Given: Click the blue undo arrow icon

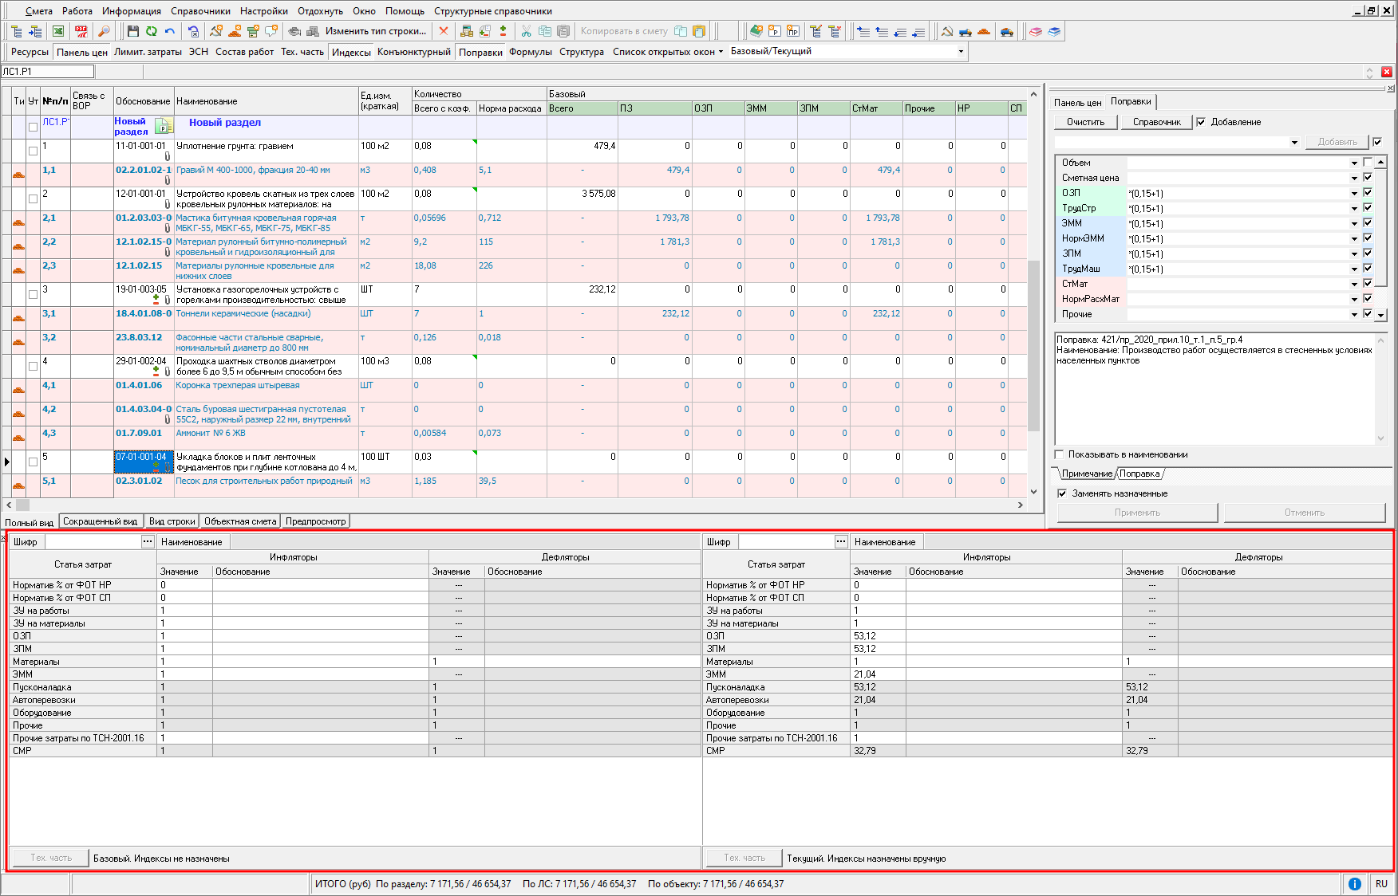Looking at the screenshot, I should tap(170, 31).
